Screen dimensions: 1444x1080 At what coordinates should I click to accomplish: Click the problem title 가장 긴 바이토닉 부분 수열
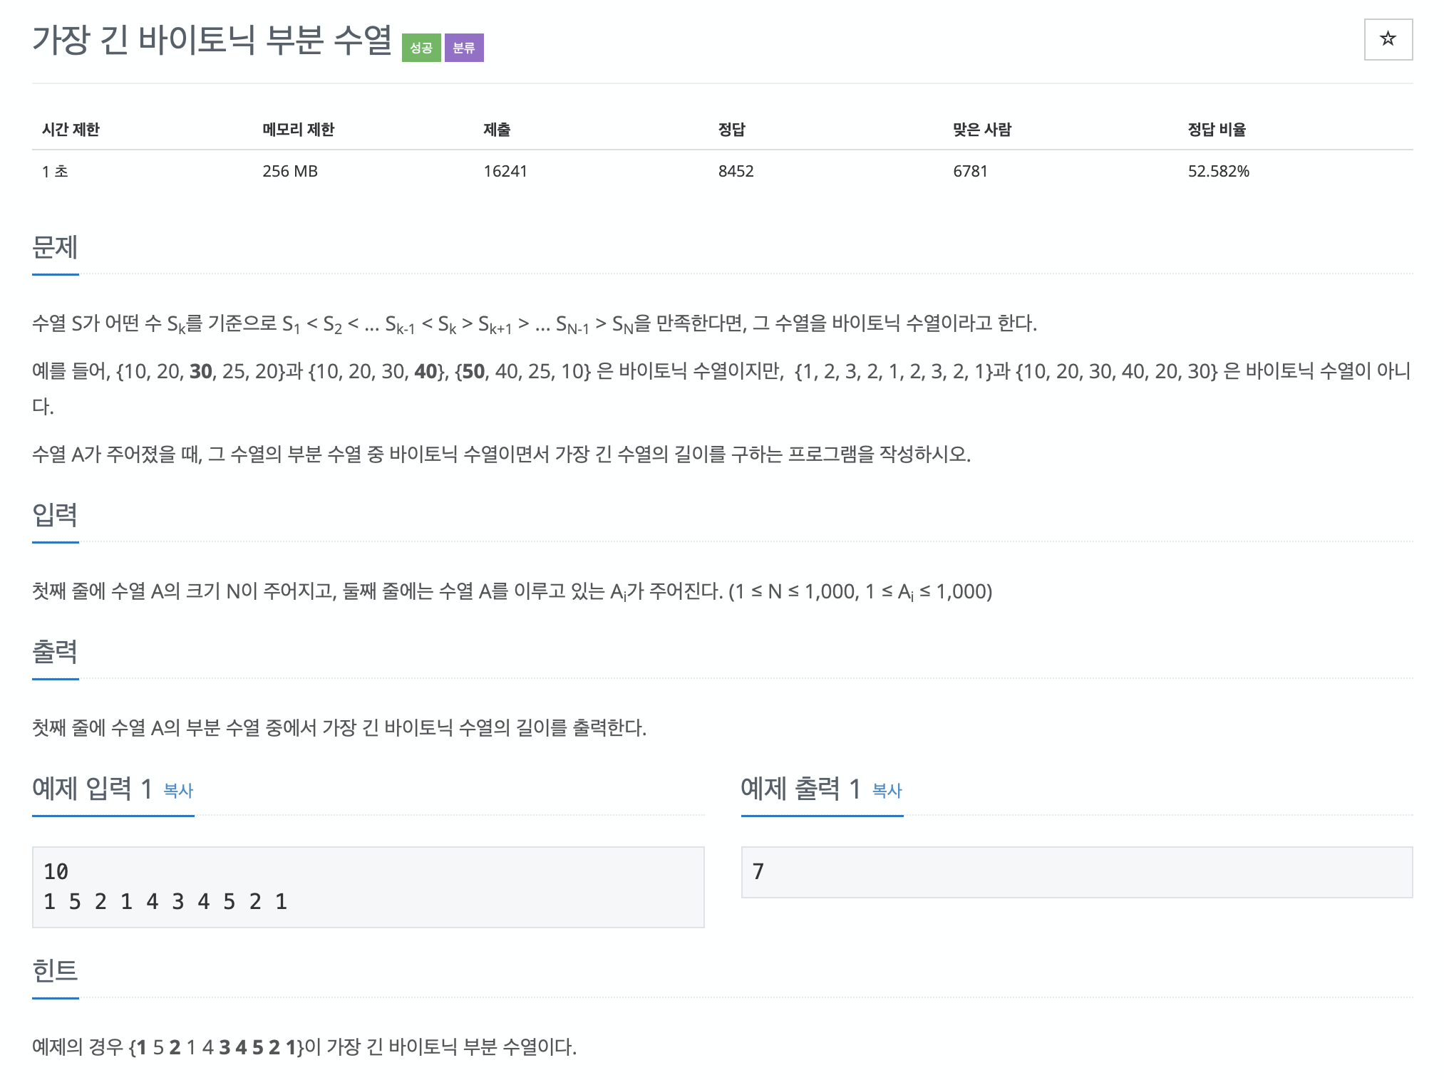pyautogui.click(x=212, y=40)
